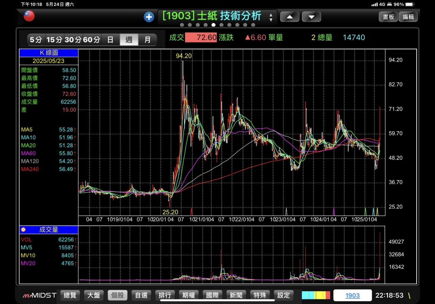Viewport: 435px width, 304px height.
Task: Switch chart to 月 monthly period
Action: [147, 40]
